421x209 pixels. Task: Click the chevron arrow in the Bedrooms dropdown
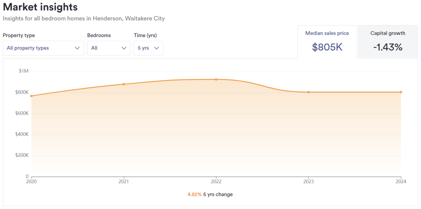(x=124, y=48)
